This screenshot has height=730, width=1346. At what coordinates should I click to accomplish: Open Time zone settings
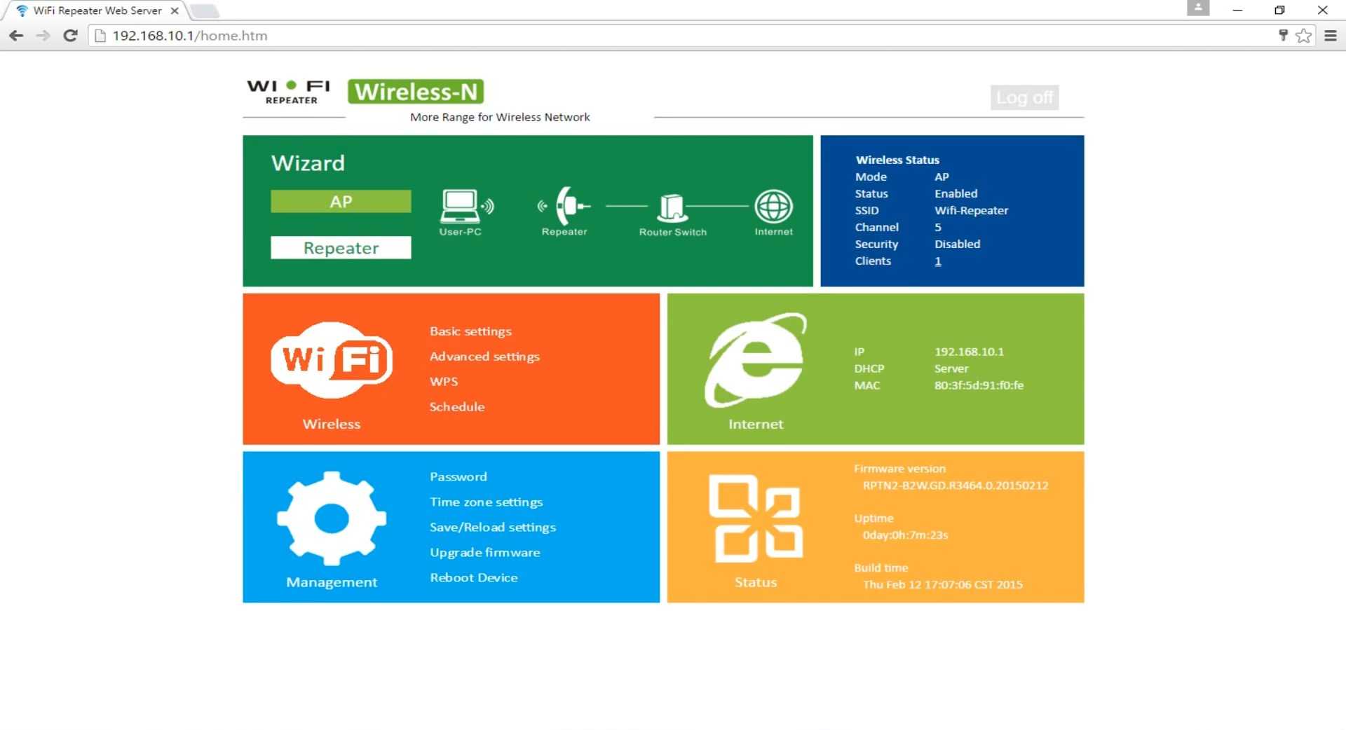tap(486, 502)
